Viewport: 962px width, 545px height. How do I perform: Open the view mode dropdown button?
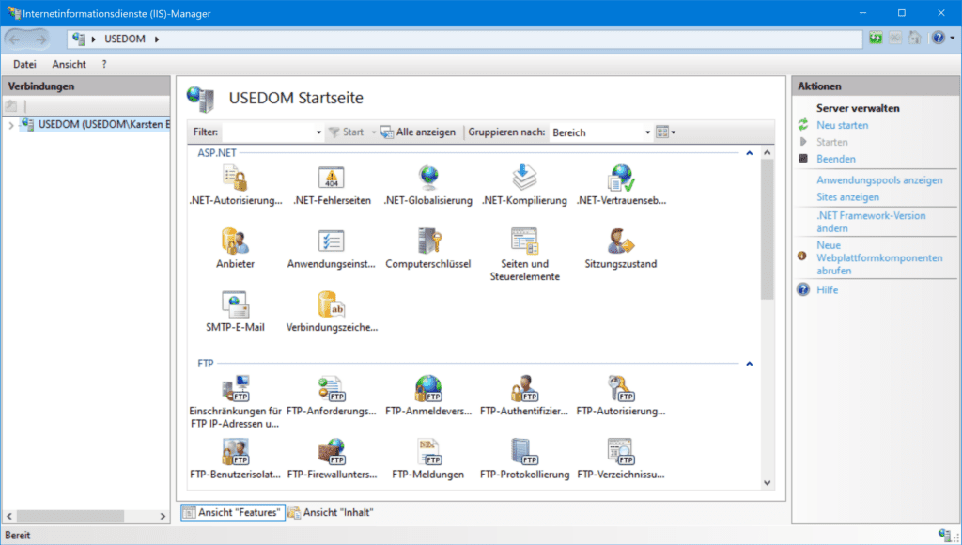click(x=666, y=132)
